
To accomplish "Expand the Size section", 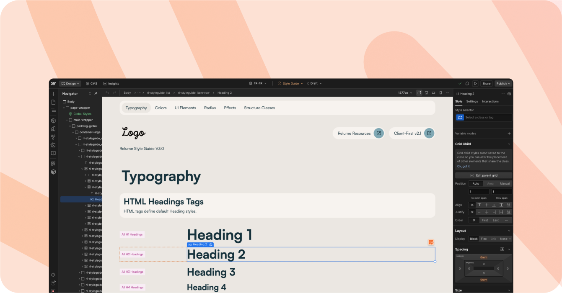I will 509,290.
